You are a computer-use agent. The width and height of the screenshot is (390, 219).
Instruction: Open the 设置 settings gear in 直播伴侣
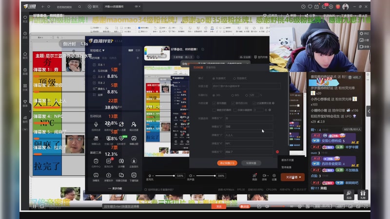pyautogui.click(x=274, y=177)
